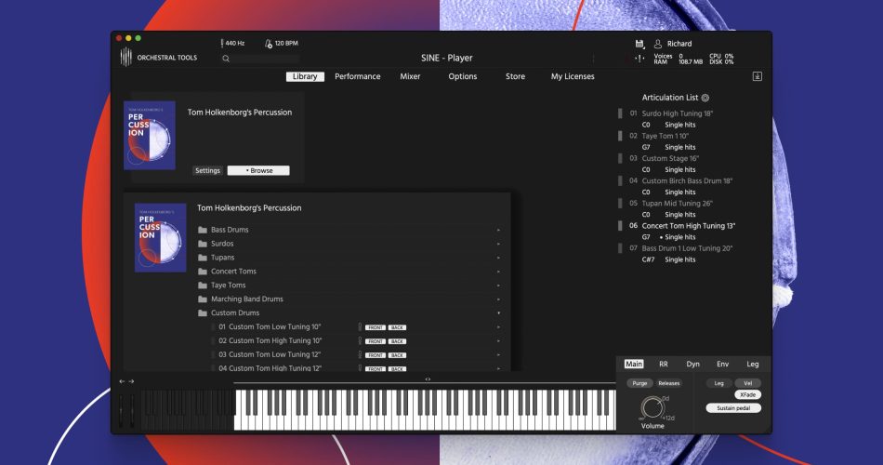The width and height of the screenshot is (883, 465).
Task: Click the Surdos folder icon
Action: point(203,244)
